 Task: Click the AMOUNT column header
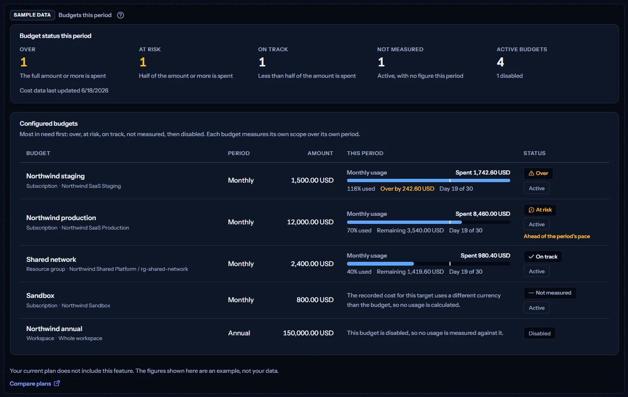[x=320, y=153]
